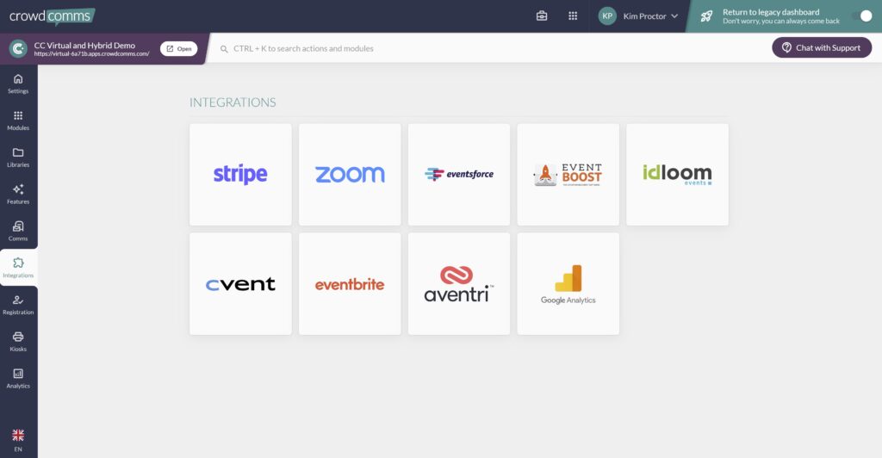This screenshot has height=458, width=882.
Task: Open the briefcase icon in top bar
Action: [542, 15]
